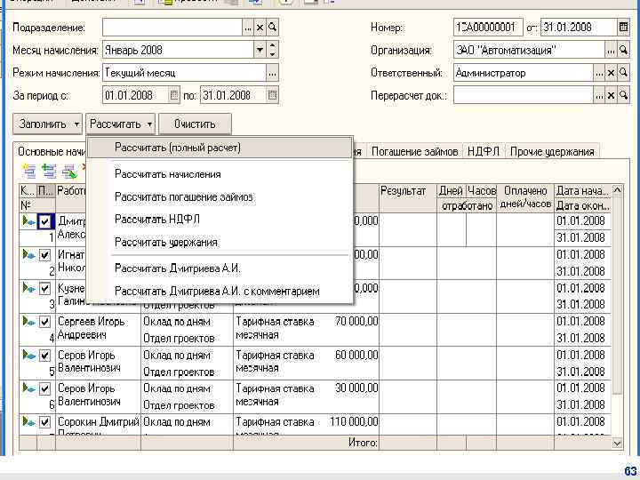Open Режим начисления ellipsis selector
640x480 pixels.
272,74
